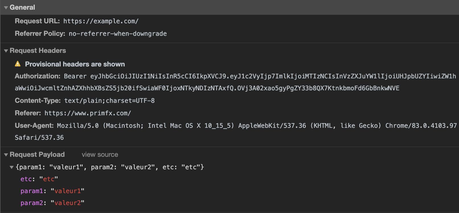Click the valeur2 string value
The height and width of the screenshot is (213, 459).
[x=67, y=203]
